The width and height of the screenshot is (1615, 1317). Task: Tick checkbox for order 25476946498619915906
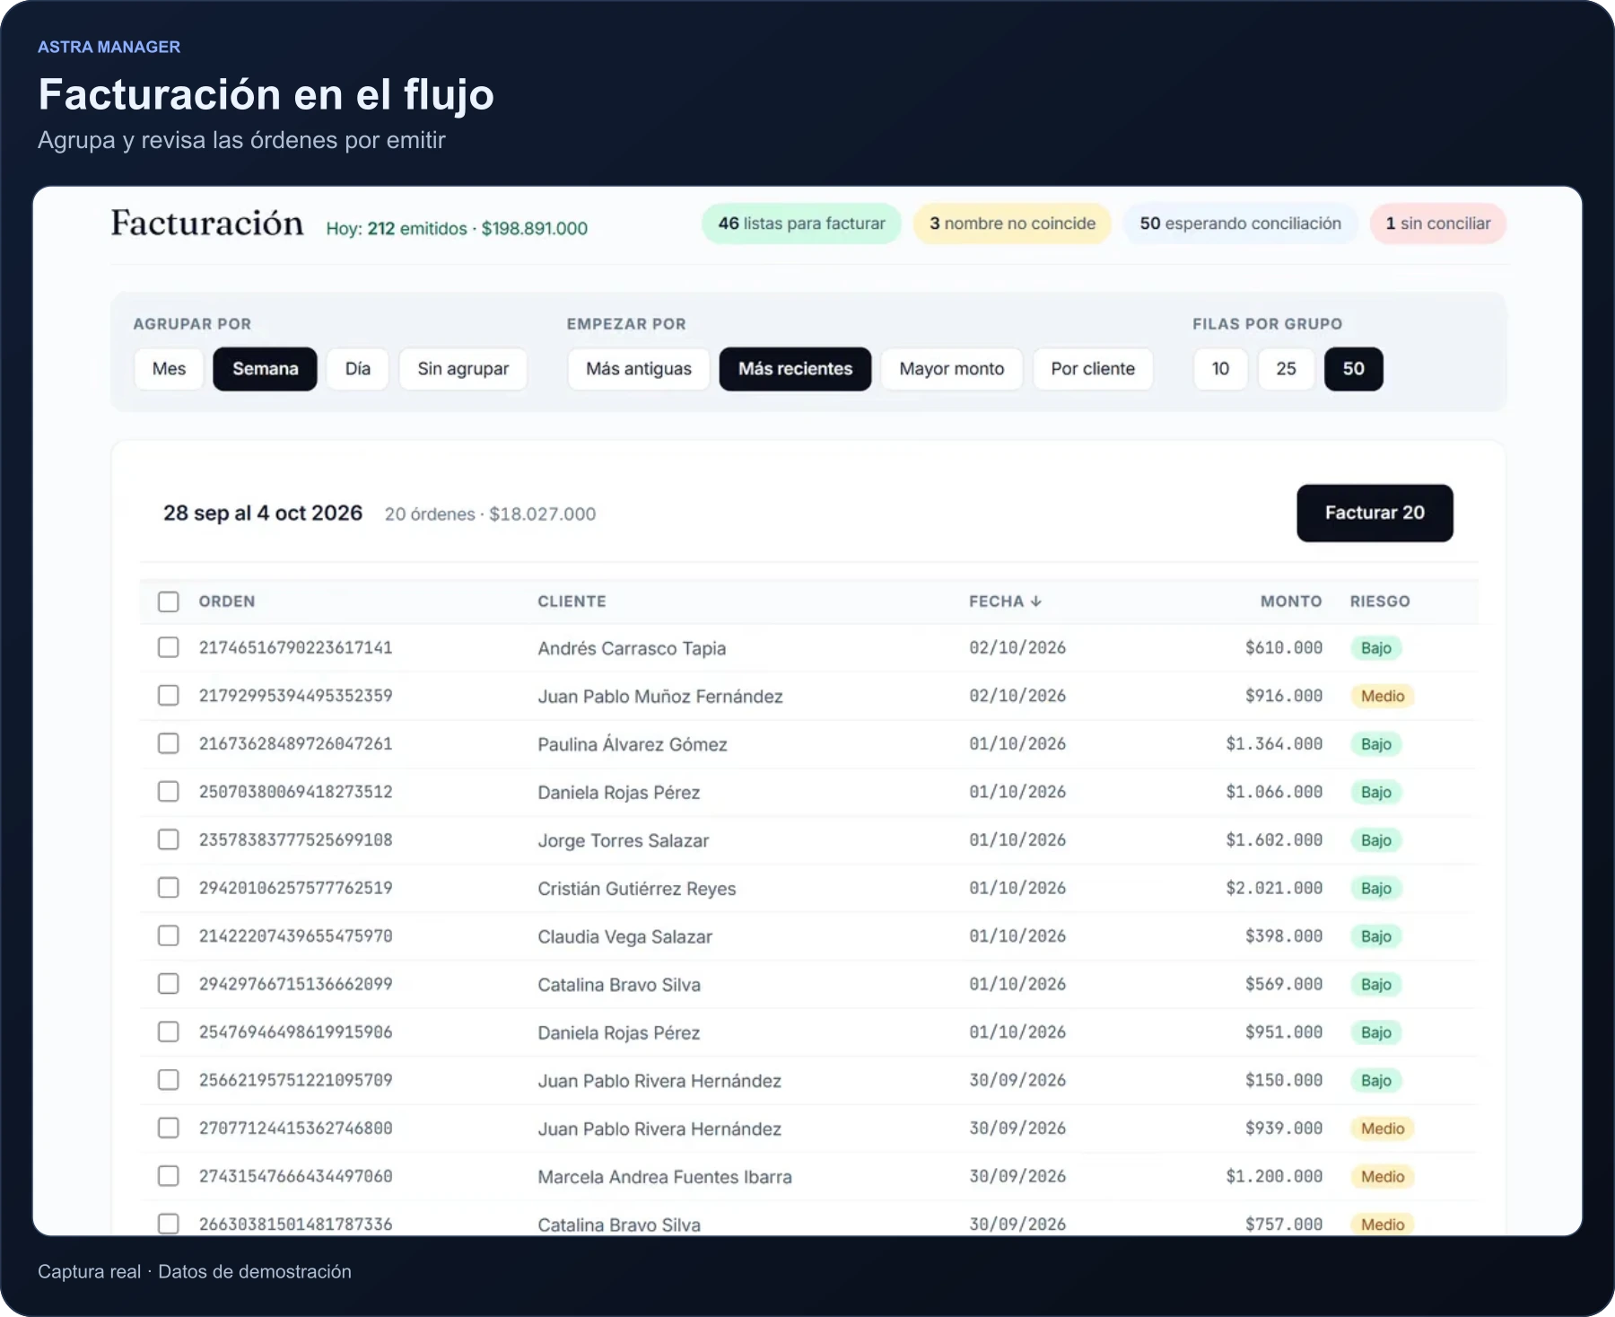169,1032
